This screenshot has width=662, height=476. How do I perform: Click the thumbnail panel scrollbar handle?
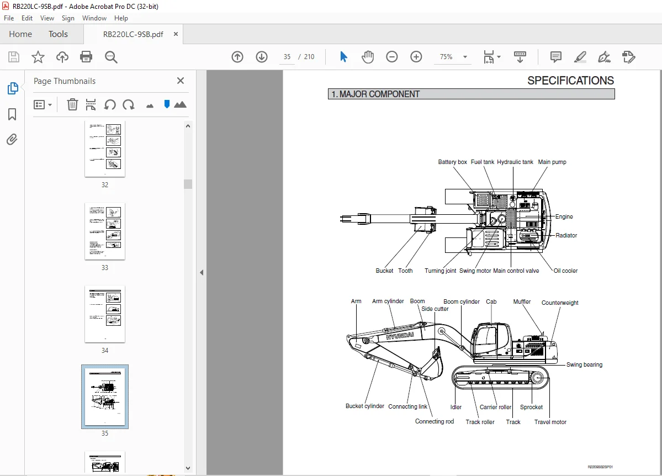(188, 184)
